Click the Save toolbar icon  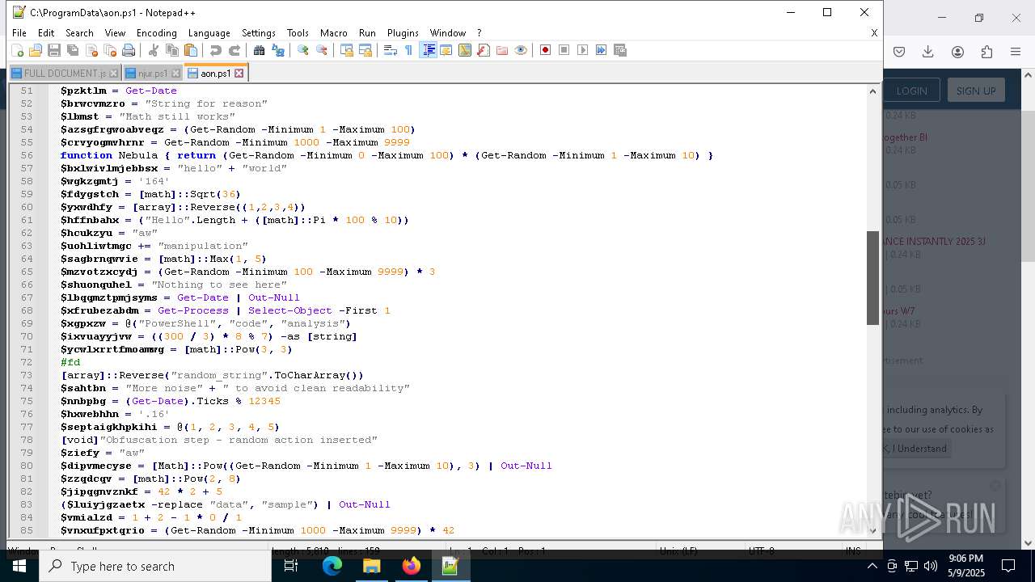click(x=54, y=50)
